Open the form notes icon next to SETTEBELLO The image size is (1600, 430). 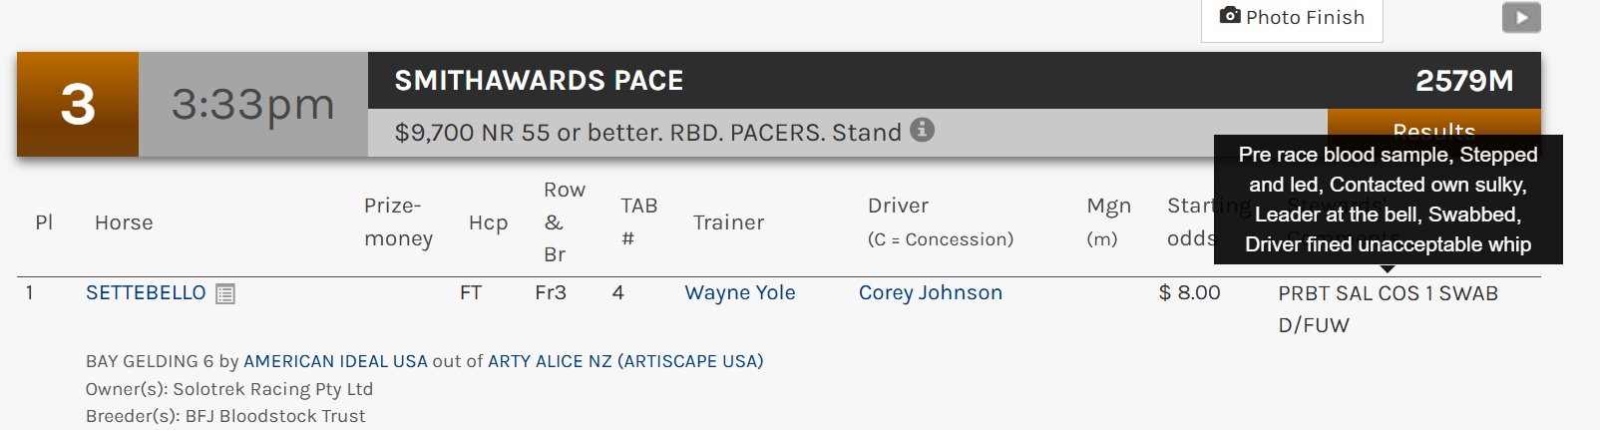(x=225, y=294)
